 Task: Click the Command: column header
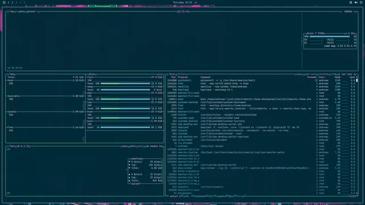206,77
